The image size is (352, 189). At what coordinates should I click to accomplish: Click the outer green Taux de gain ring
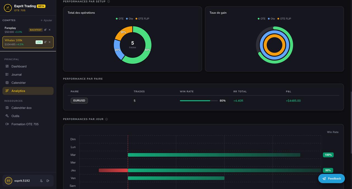point(291,45)
